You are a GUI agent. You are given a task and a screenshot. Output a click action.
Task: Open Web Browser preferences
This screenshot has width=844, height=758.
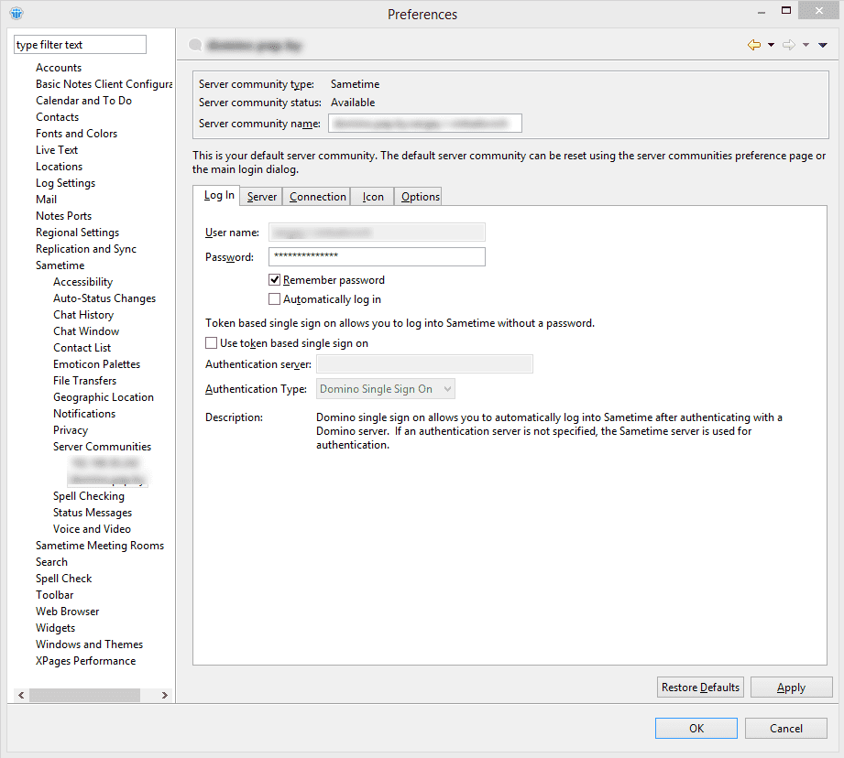point(67,612)
